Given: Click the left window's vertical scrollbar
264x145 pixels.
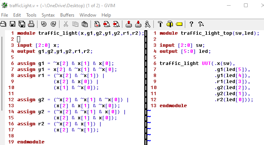Looking at the screenshot, I should pos(2,74).
